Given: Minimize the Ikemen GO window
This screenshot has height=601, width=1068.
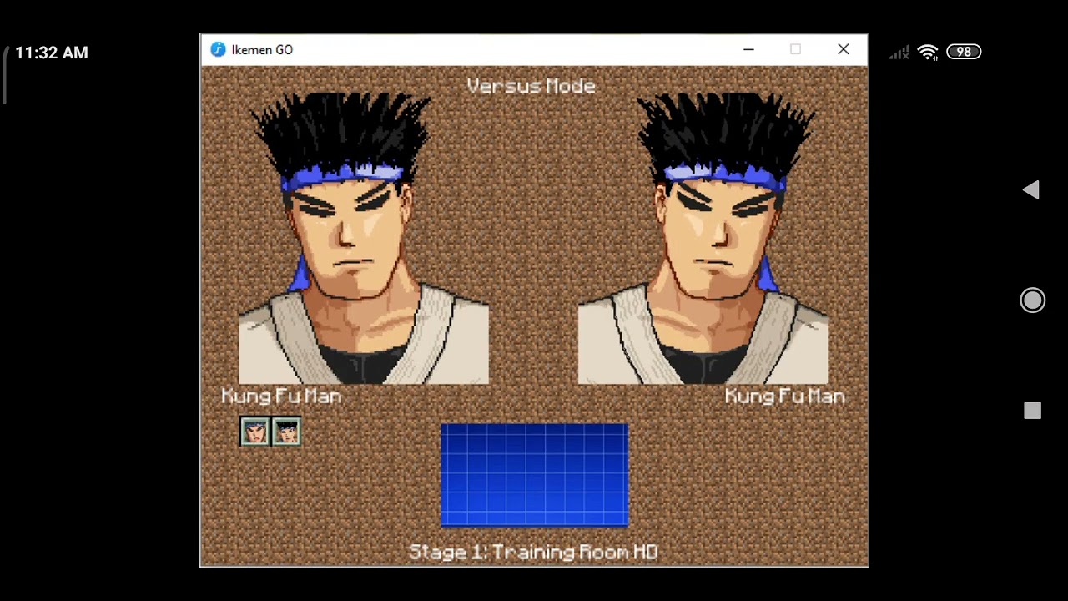Looking at the screenshot, I should (x=748, y=49).
